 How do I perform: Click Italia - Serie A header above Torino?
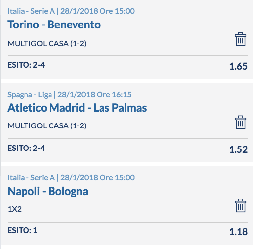coord(31,11)
